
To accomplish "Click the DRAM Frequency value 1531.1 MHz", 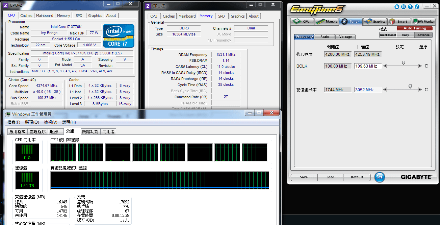I will pos(226,55).
